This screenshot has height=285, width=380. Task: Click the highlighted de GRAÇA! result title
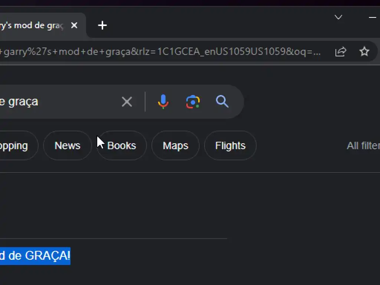tap(35, 256)
